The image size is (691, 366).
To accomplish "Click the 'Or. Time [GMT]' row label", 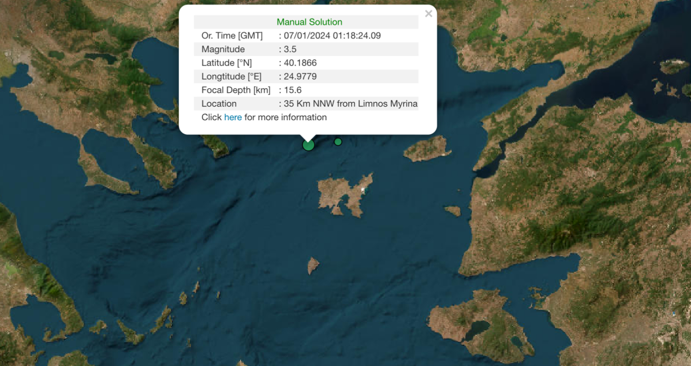I will click(x=232, y=36).
